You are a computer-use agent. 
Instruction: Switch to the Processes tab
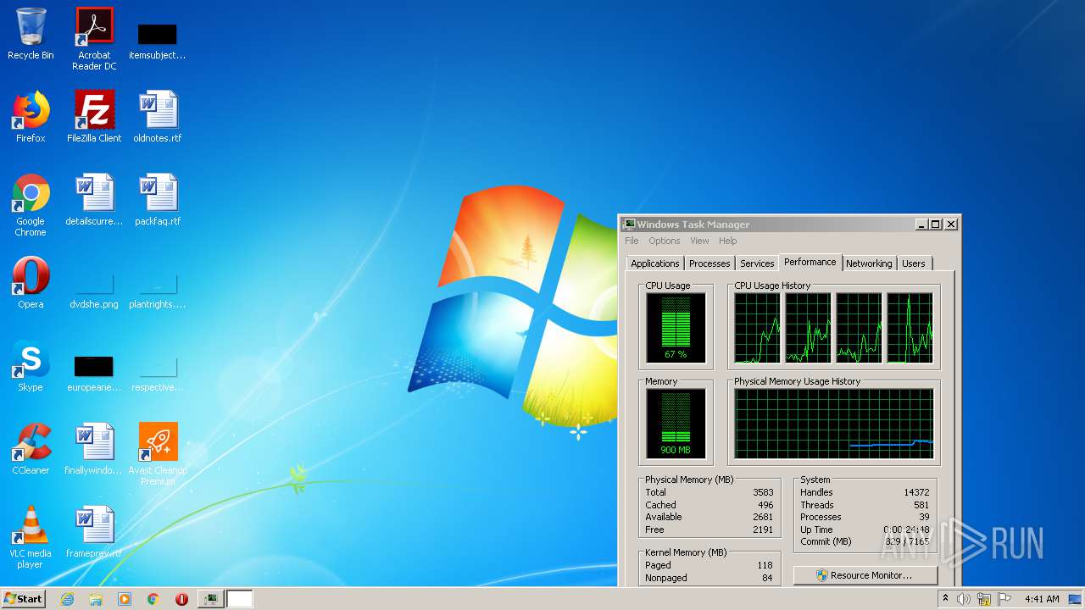[x=709, y=263]
